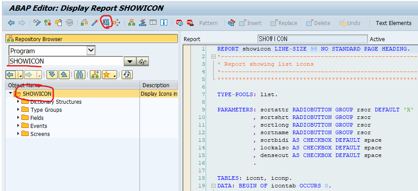
Task: Click the Report name field showing SHOWICON
Action: (312, 39)
